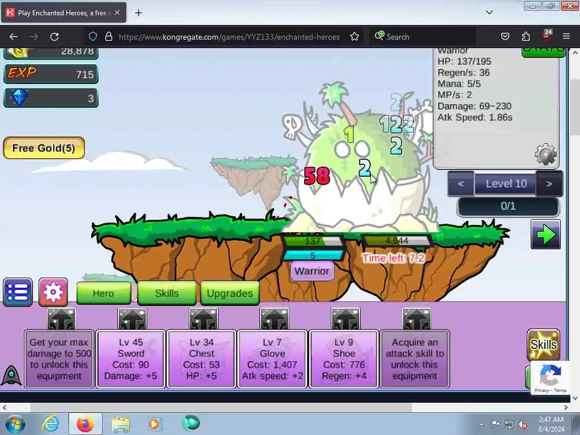Image resolution: width=580 pixels, height=435 pixels.
Task: Go to previous level with < arrow
Action: 461,184
